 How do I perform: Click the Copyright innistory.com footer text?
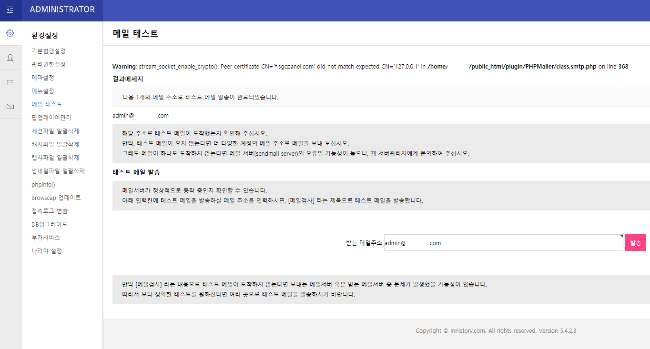pyautogui.click(x=496, y=331)
